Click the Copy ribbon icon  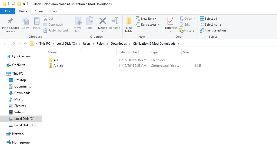pyautogui.click(x=25, y=21)
